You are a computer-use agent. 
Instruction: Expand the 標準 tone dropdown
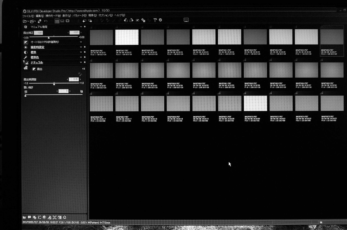(x=81, y=52)
